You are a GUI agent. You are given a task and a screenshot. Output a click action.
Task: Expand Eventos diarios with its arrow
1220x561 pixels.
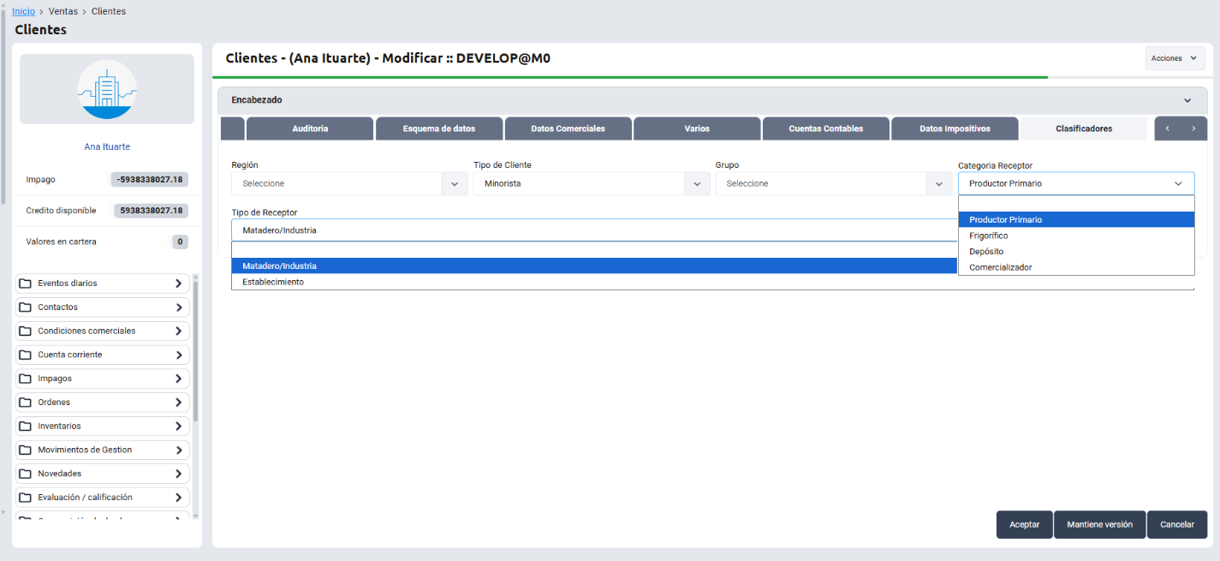click(x=178, y=283)
